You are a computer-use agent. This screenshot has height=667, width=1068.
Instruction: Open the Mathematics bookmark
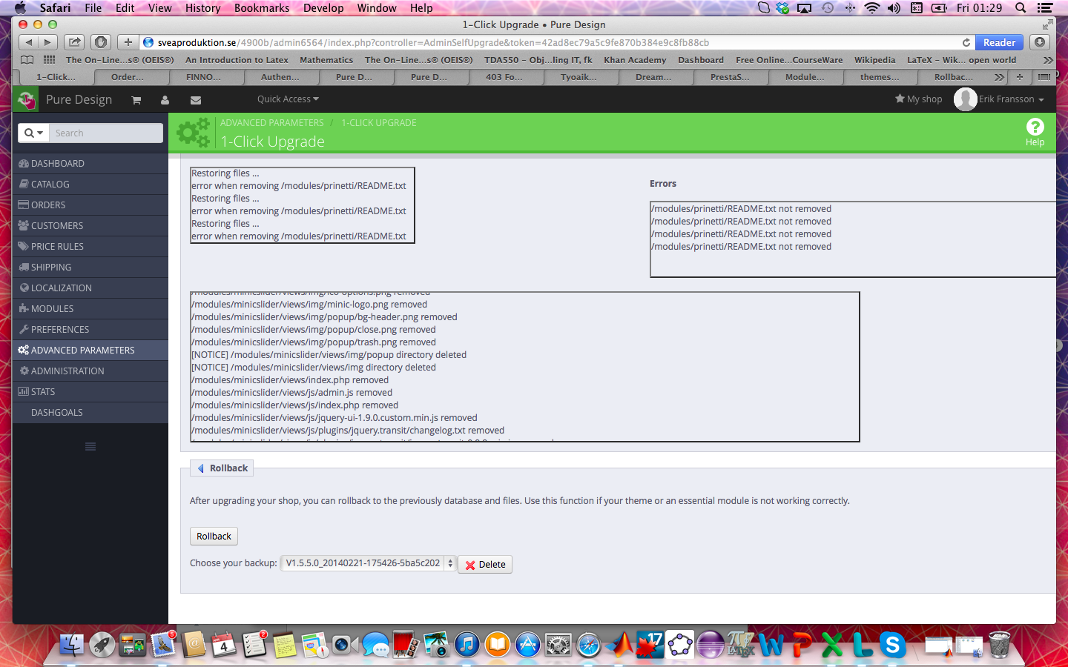click(326, 60)
